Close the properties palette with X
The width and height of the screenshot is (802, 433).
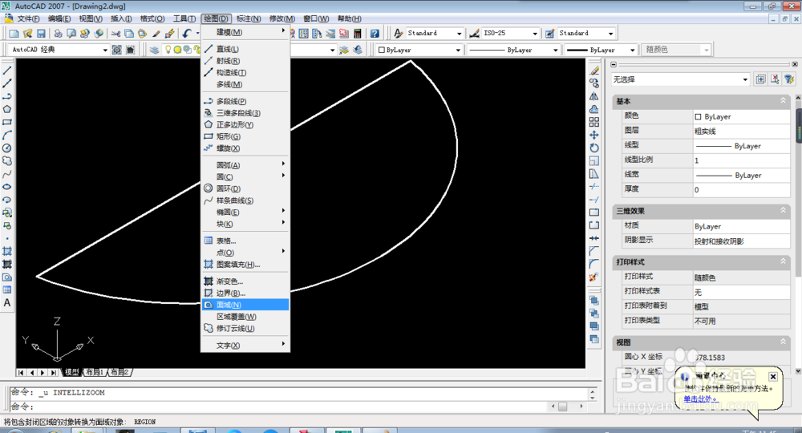point(794,64)
